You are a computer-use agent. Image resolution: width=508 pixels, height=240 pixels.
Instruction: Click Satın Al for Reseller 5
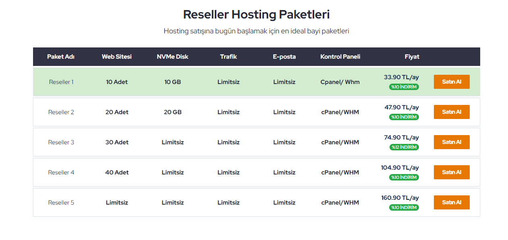click(x=452, y=202)
